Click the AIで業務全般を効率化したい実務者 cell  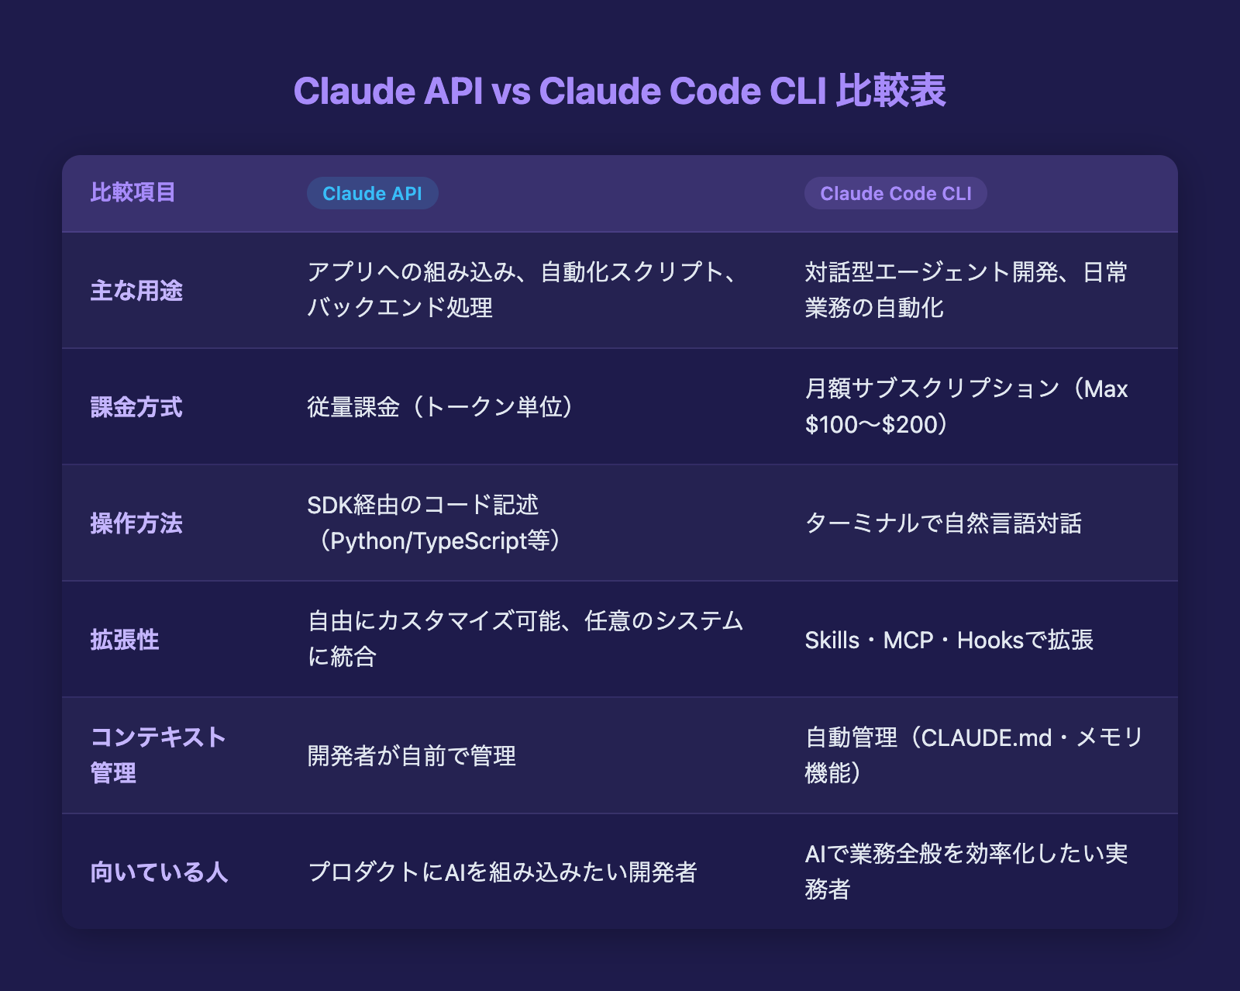point(969,871)
